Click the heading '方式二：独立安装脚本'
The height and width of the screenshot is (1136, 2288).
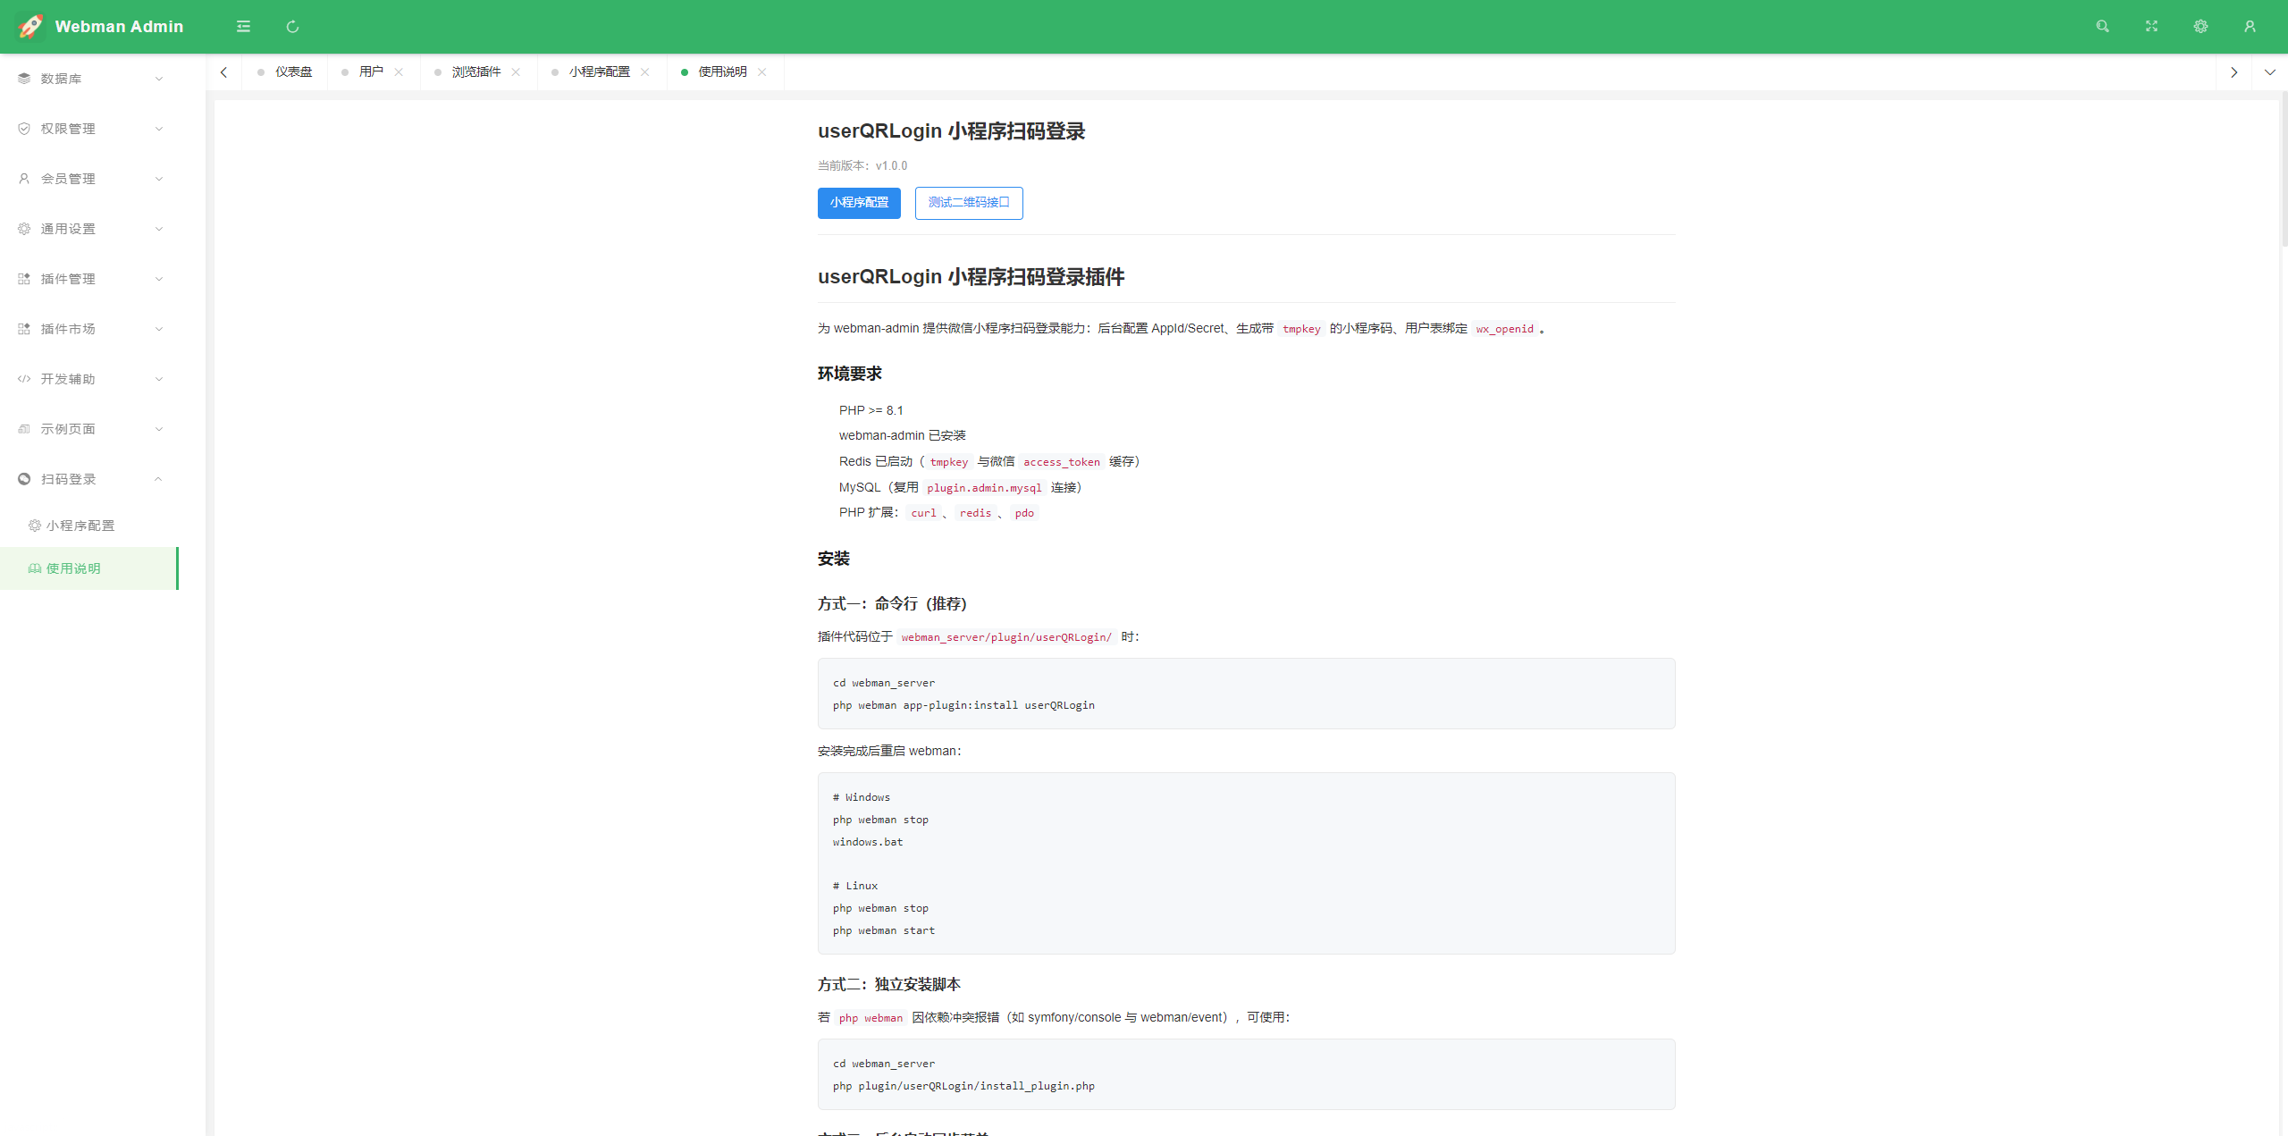(x=889, y=985)
